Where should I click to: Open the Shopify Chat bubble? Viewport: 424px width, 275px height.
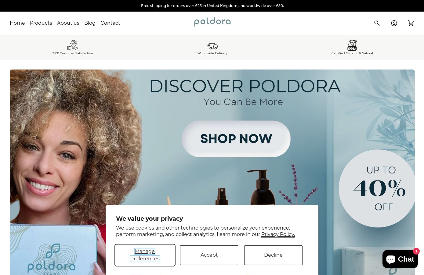point(400,259)
